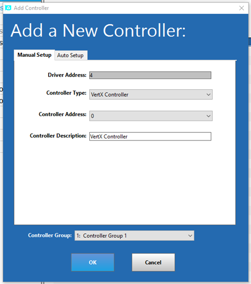The height and width of the screenshot is (284, 251).
Task: Click the "Controller Group:" label
Action: pos(50,235)
